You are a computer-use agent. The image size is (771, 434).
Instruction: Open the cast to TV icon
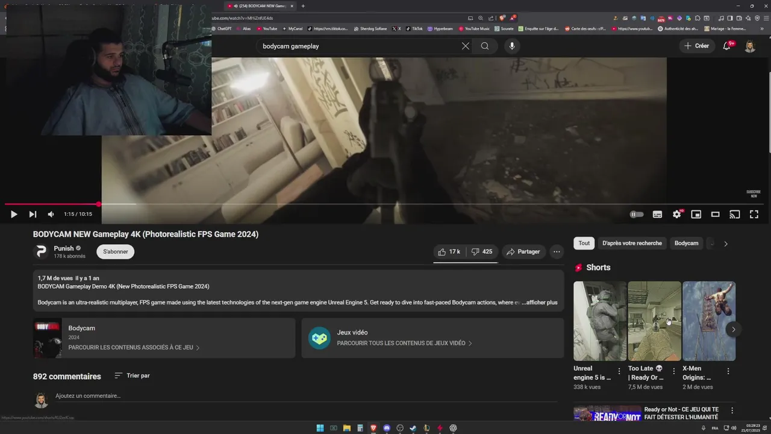pos(734,214)
